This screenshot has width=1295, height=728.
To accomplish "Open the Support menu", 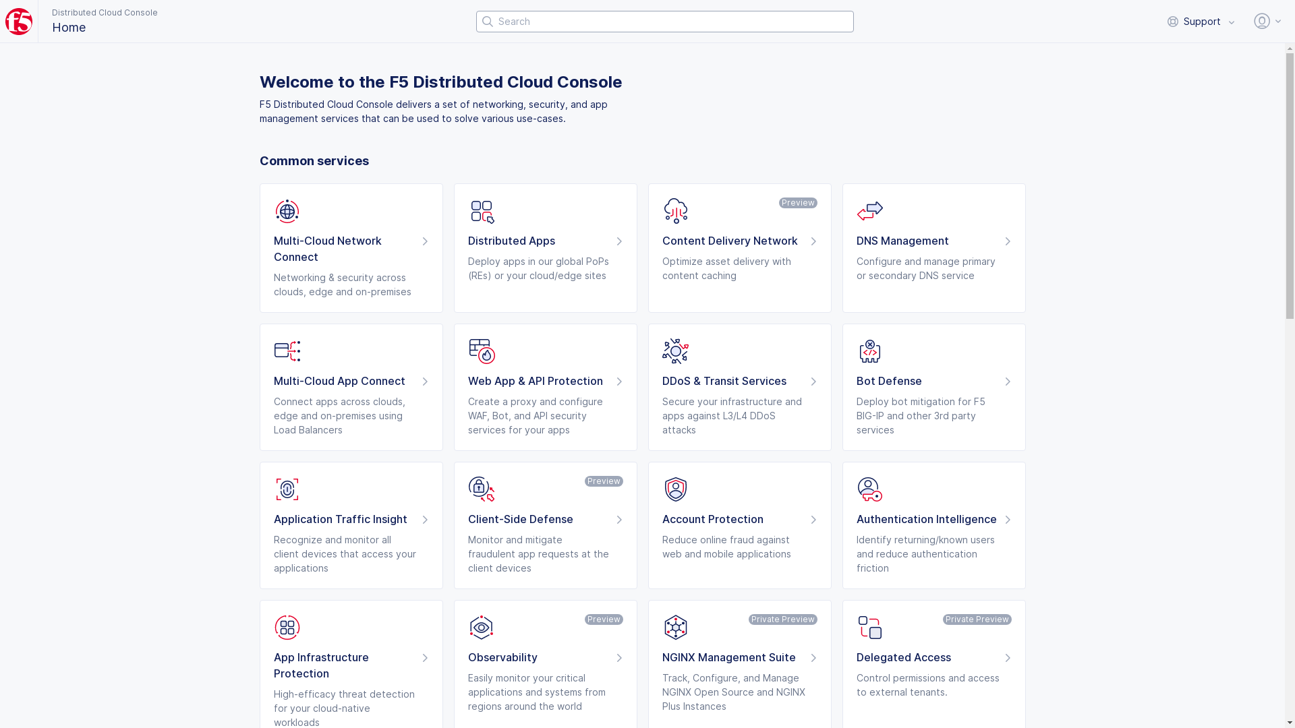I will click(1201, 21).
